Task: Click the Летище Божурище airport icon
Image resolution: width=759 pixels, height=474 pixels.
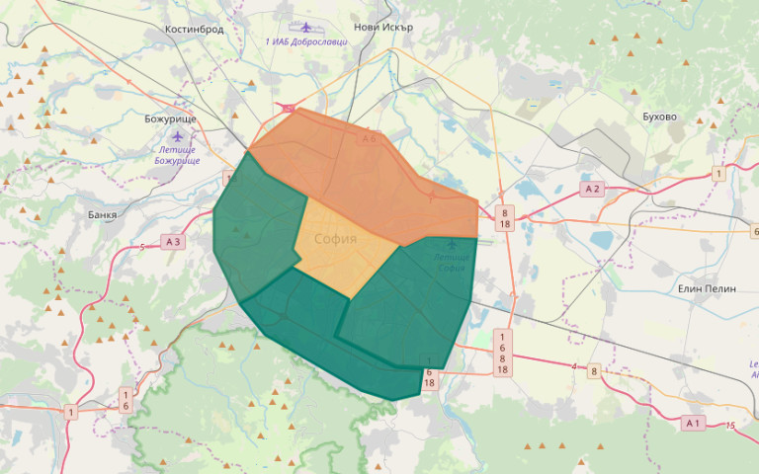Action: click(x=178, y=135)
